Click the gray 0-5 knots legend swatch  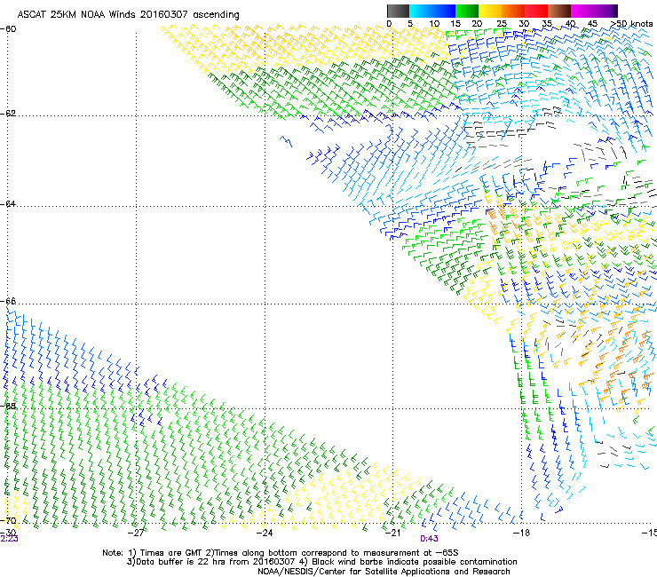click(x=398, y=11)
